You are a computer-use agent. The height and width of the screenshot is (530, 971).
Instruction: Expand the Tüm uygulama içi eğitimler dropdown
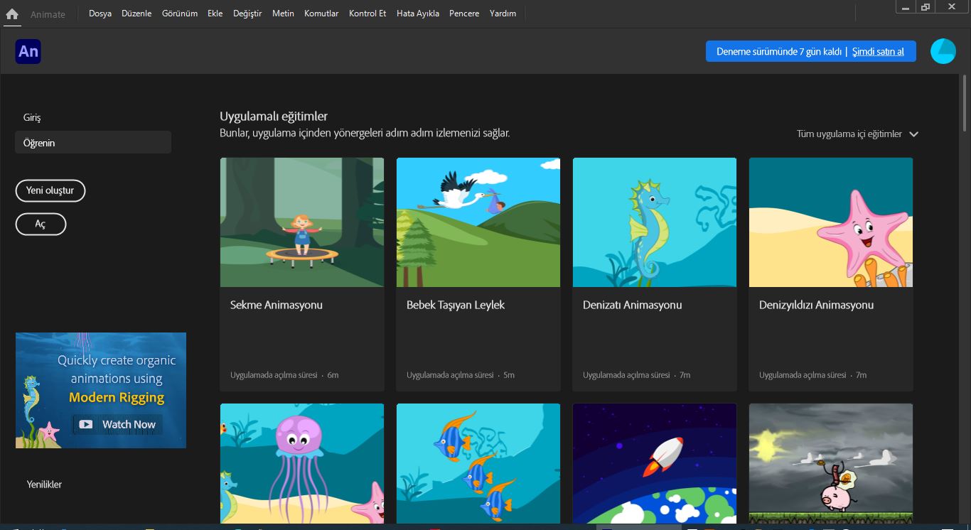[857, 134]
